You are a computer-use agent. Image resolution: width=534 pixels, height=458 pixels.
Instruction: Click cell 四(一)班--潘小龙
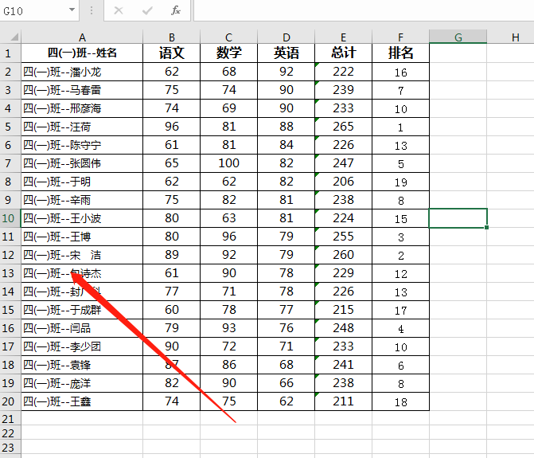(x=82, y=72)
